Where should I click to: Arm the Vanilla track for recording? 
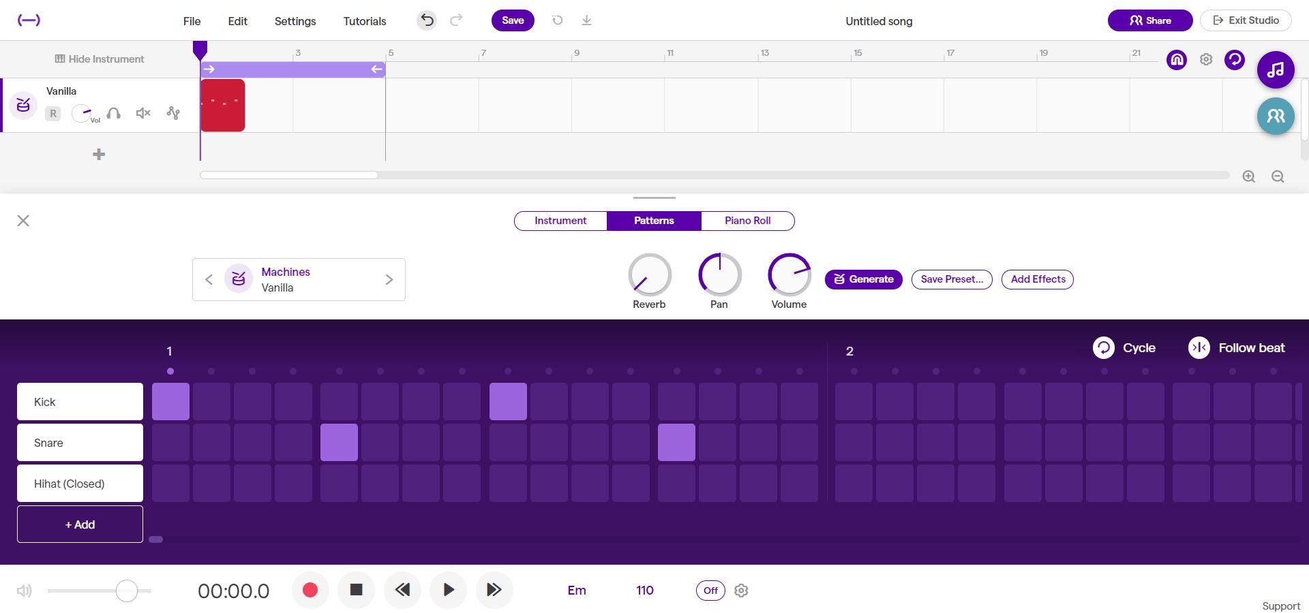(x=53, y=114)
